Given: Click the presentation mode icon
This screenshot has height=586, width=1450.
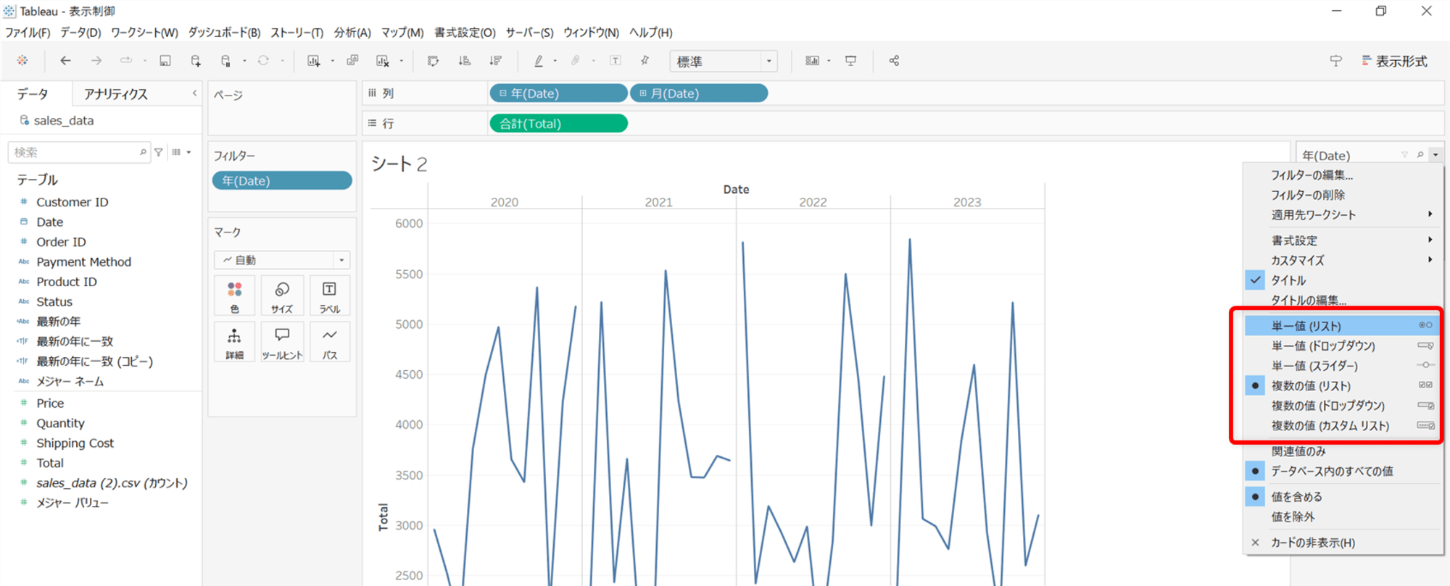Looking at the screenshot, I should click(x=850, y=61).
